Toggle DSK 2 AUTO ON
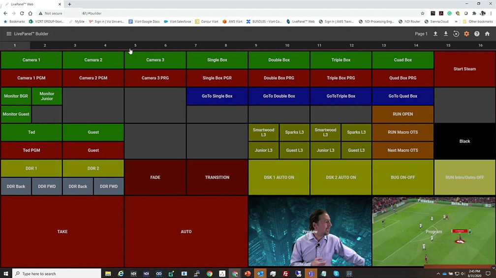 click(341, 177)
